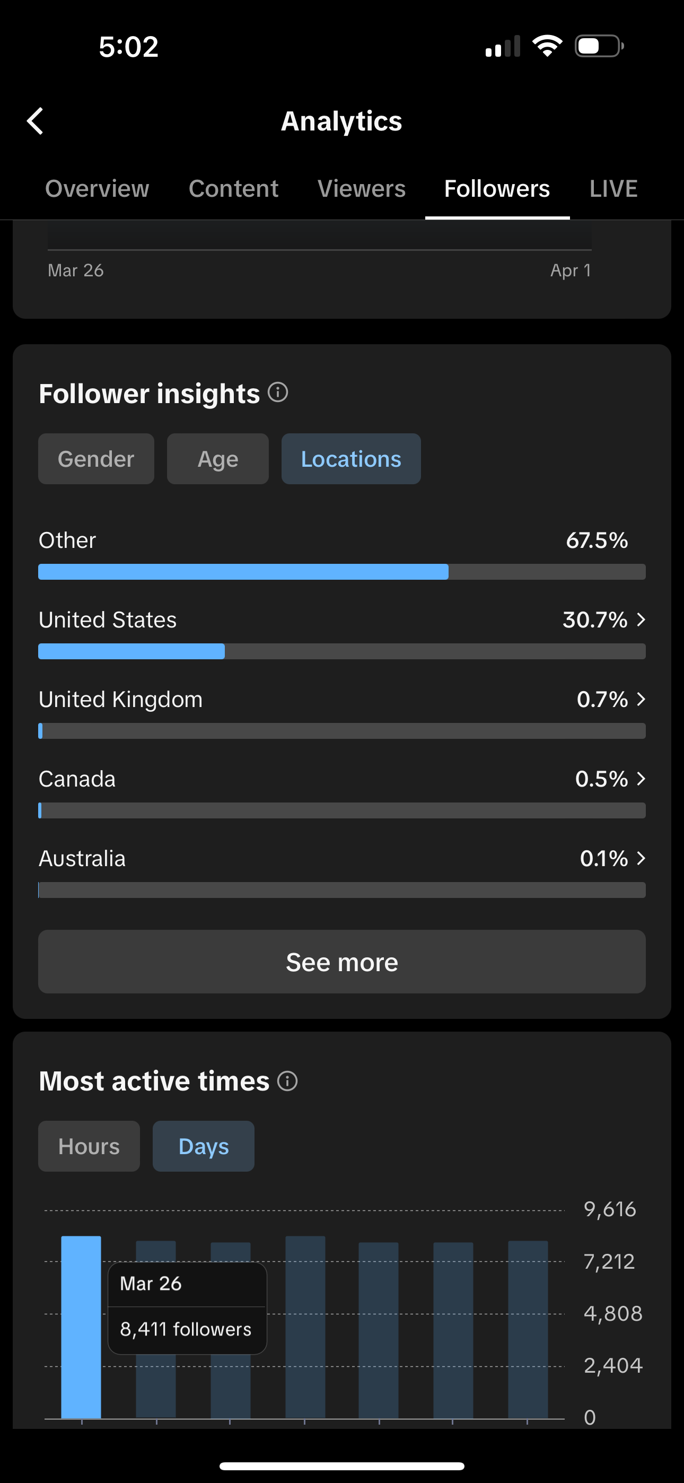Viewport: 684px width, 1483px height.
Task: Switch active times to Hours
Action: 89,1146
